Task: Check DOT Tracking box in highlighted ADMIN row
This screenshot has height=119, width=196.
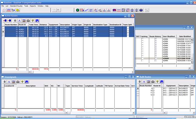Action: click(x=142, y=58)
